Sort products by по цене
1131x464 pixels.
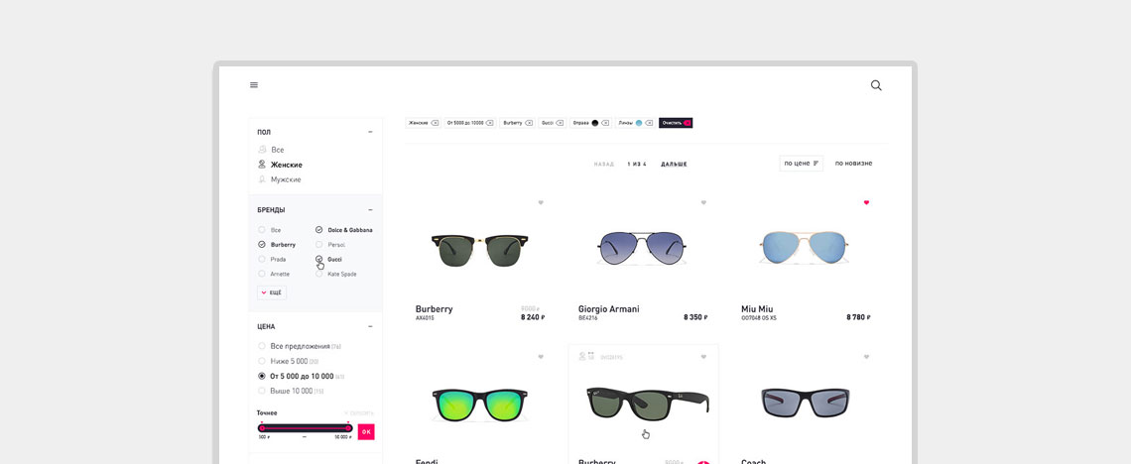[x=801, y=163]
